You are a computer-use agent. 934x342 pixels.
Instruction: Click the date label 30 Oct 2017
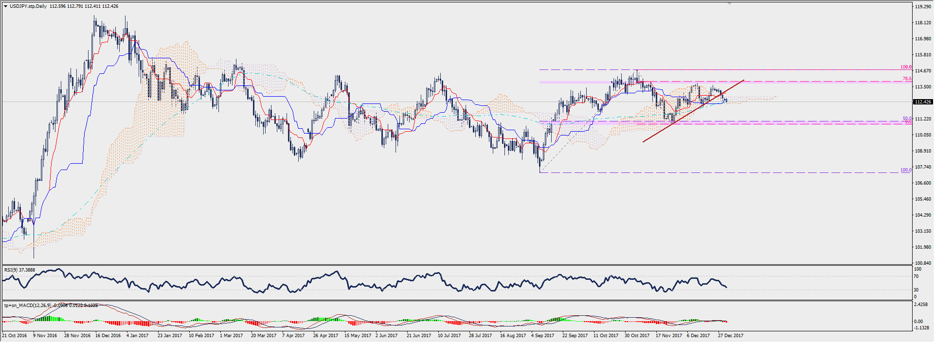pos(637,336)
